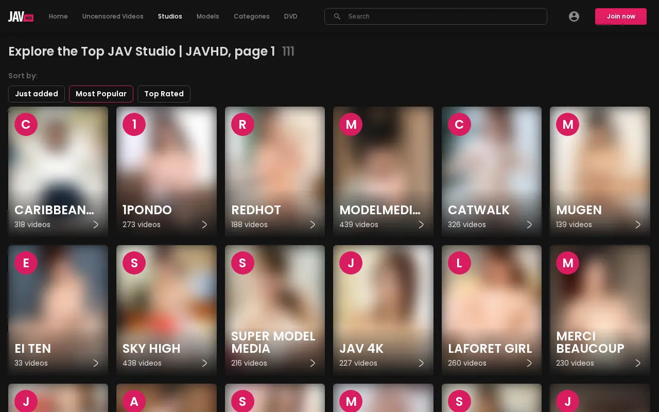The image size is (659, 412).
Task: Select the L badge on LAFORET GIRL
Action: tap(459, 263)
